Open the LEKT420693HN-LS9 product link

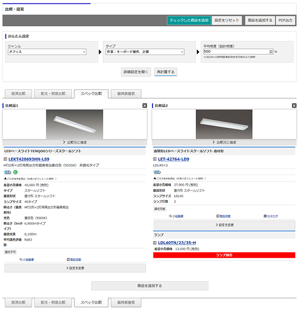coord(29,159)
